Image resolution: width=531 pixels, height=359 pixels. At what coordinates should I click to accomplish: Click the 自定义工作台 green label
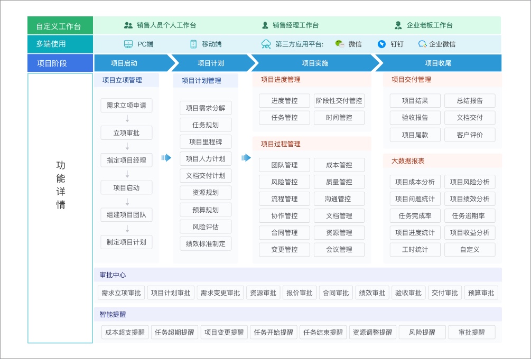[60, 25]
